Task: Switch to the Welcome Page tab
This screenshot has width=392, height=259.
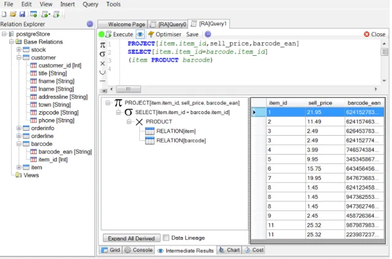Action: 123,25
